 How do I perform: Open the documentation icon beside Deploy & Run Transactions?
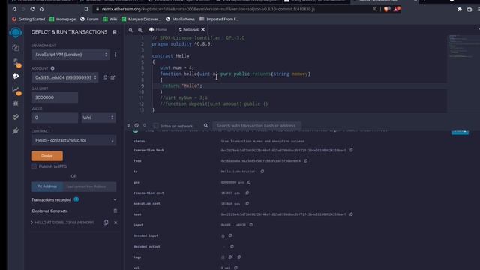coord(115,32)
